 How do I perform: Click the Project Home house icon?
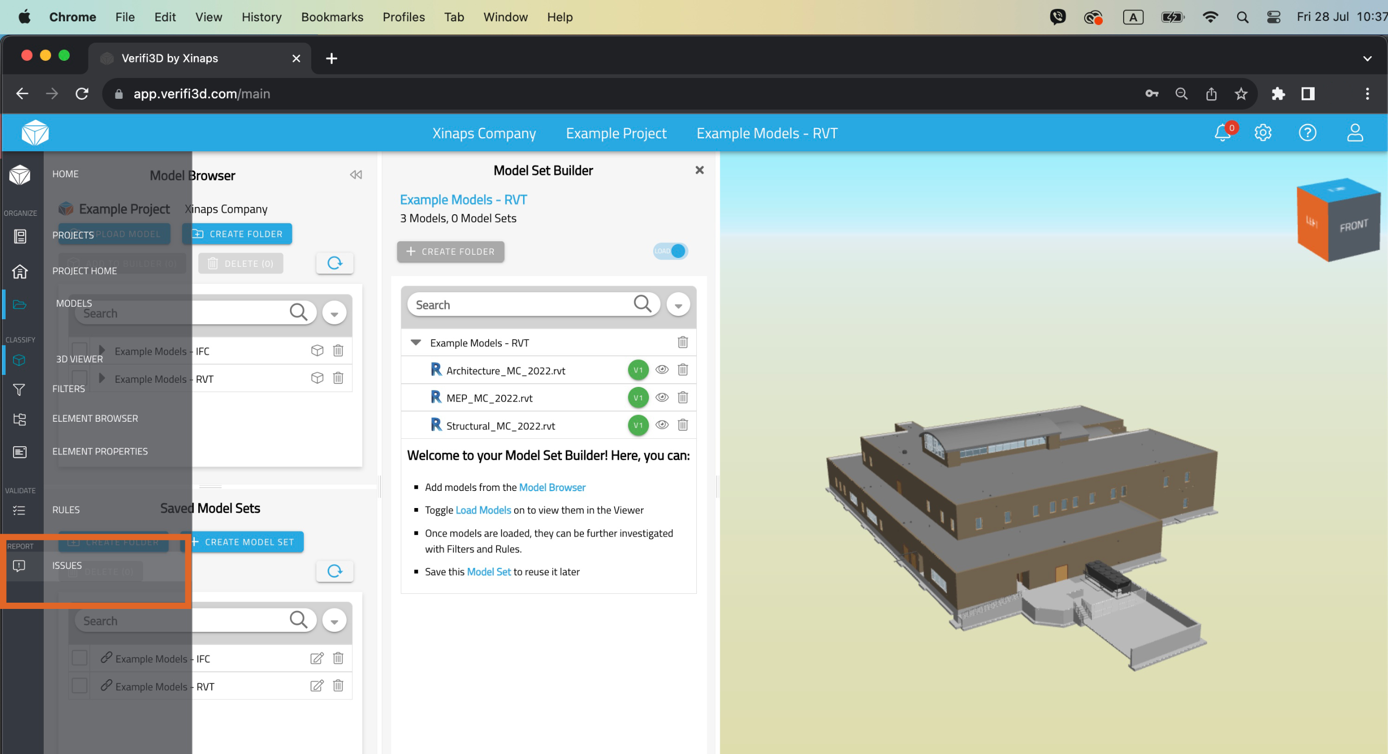(x=20, y=271)
